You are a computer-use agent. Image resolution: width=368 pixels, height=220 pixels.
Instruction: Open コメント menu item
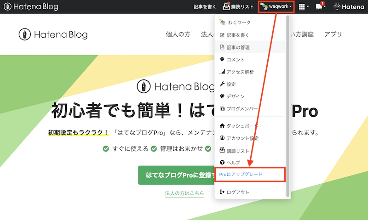pos(249,60)
